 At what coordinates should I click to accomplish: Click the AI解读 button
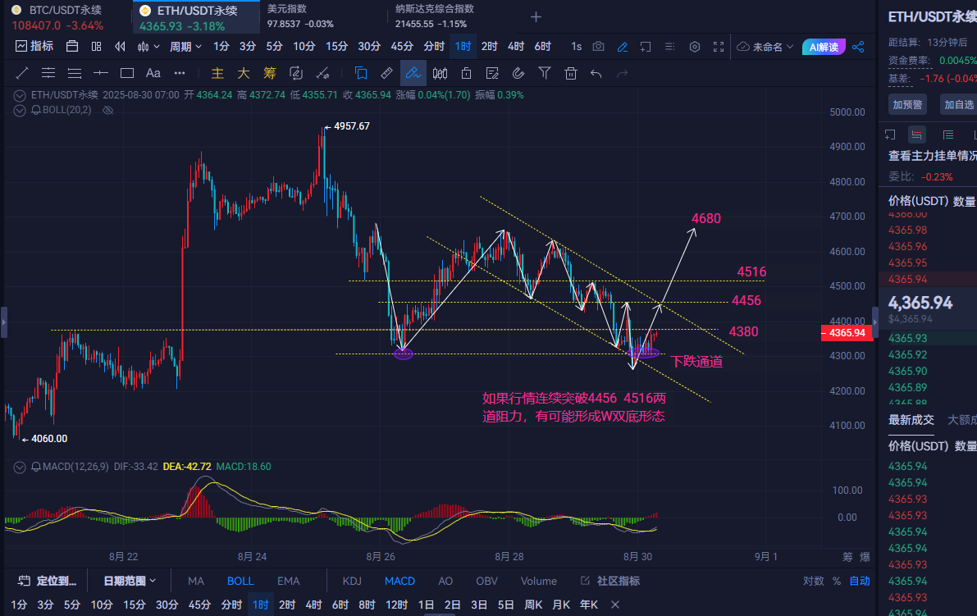point(823,47)
